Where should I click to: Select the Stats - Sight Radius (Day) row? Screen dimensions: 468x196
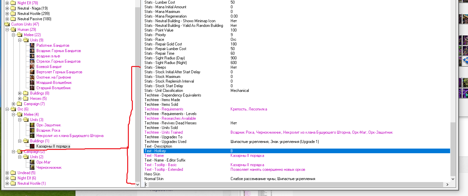click(297, 58)
